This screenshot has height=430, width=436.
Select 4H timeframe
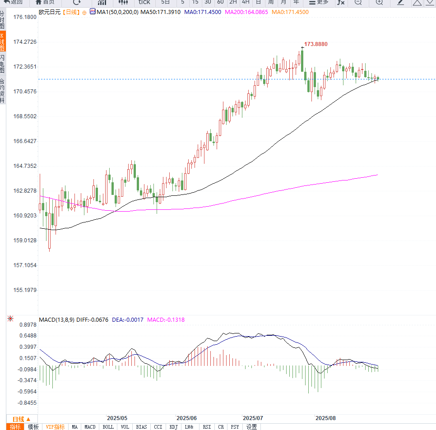pyautogui.click(x=246, y=2)
